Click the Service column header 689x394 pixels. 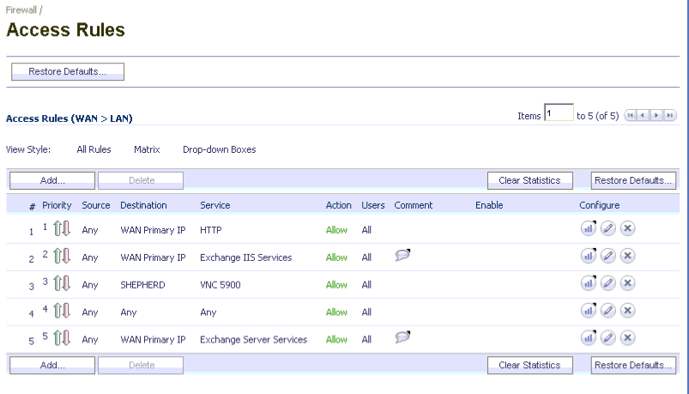[215, 205]
